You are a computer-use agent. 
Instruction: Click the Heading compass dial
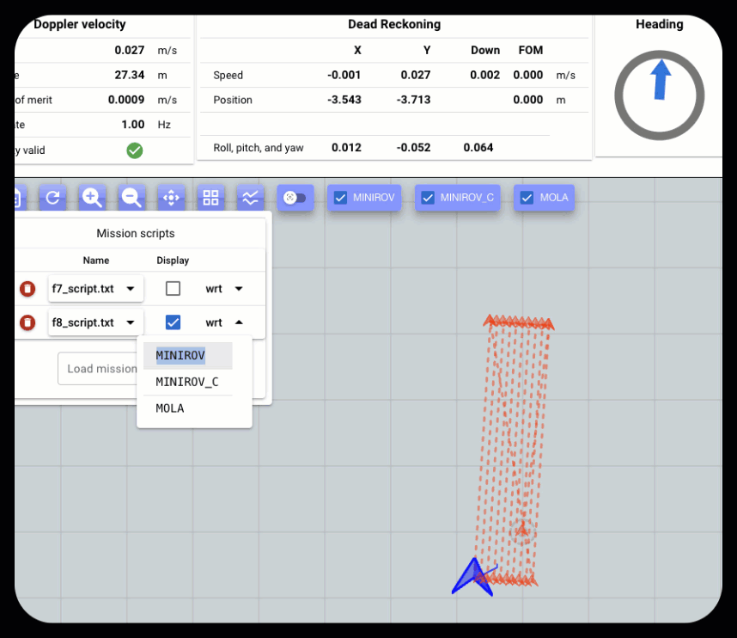(x=659, y=95)
